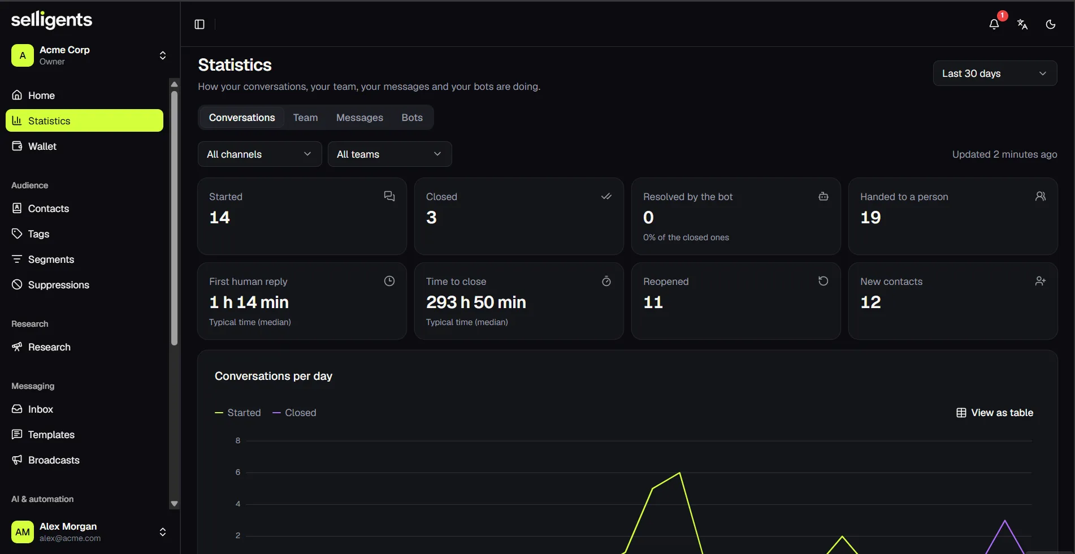
Task: Switch theme with the moon icon
Action: [x=1051, y=24]
